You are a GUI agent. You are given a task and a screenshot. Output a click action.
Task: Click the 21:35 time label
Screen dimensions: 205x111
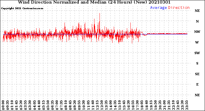tap(169, 105)
